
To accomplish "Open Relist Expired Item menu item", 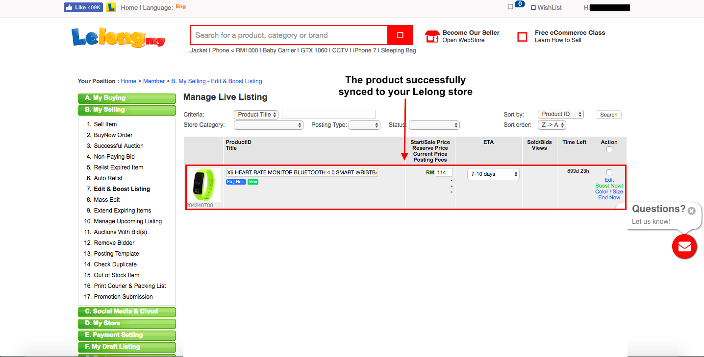I will point(119,167).
